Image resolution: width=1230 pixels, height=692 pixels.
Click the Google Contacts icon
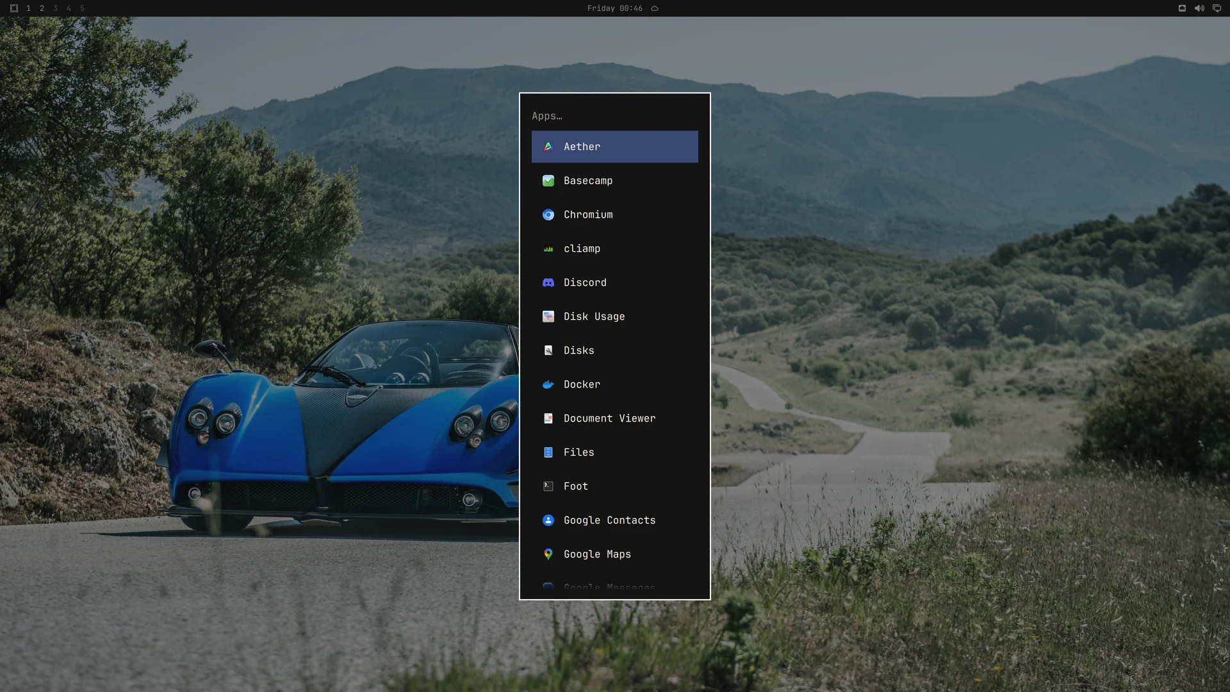click(548, 520)
